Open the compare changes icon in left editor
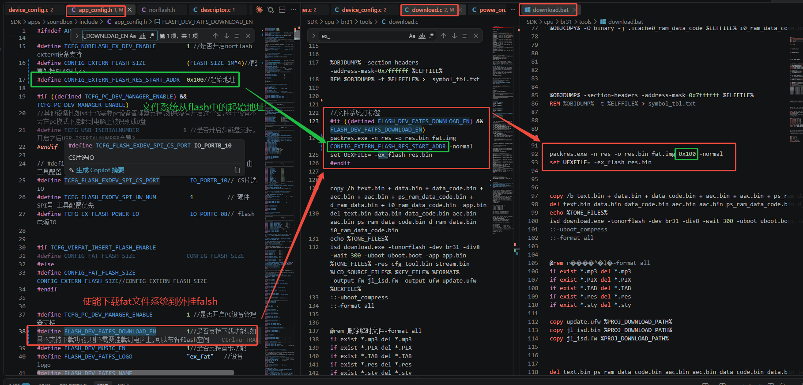Viewport: 803px width, 385px height. [271, 10]
